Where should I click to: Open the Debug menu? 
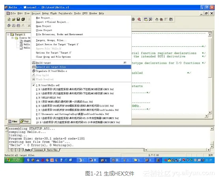click(x=45, y=13)
